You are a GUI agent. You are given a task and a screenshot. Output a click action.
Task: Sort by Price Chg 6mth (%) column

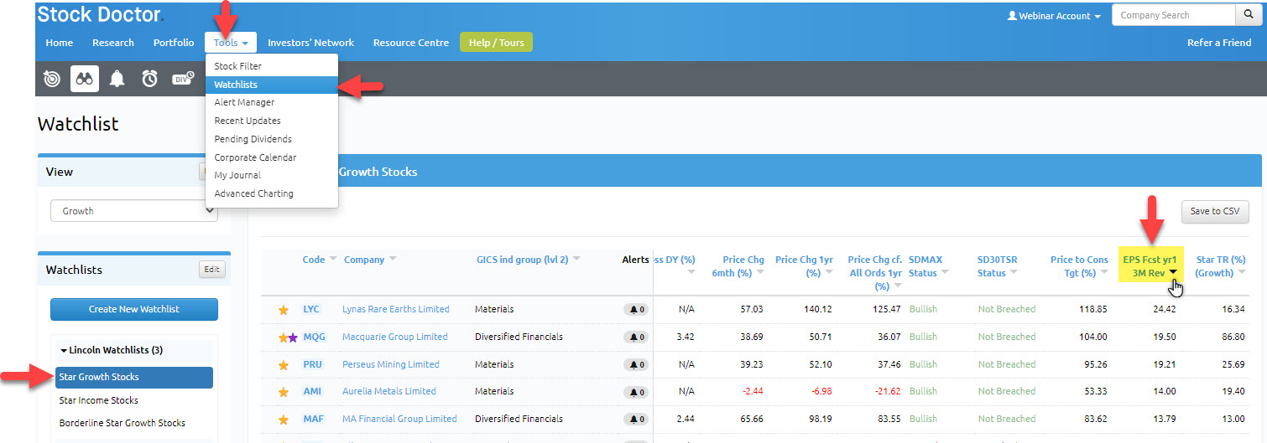737,266
